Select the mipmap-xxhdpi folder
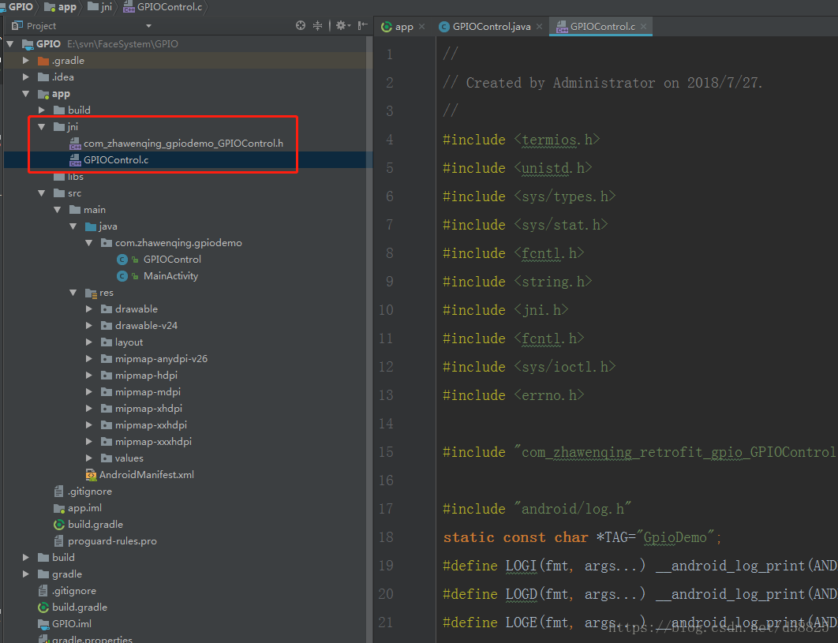Viewport: 838px width, 643px height. (151, 425)
